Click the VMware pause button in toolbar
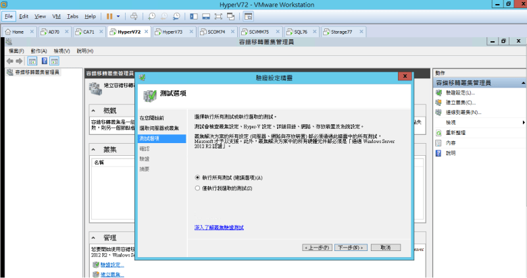 tap(109, 16)
